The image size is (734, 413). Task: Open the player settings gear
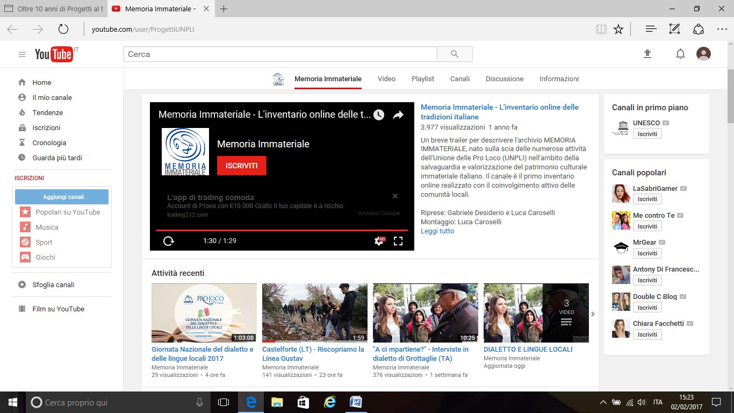(379, 241)
